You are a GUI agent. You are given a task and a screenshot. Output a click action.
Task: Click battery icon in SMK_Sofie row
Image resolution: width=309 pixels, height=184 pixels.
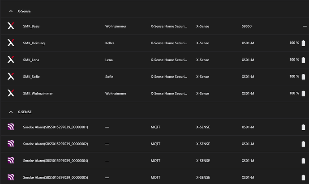(x=303, y=77)
